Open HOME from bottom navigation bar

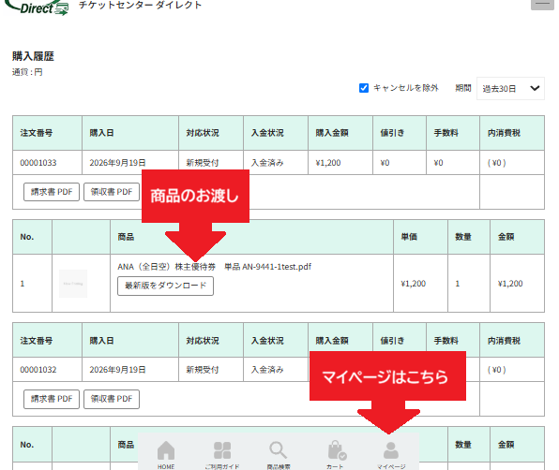pyautogui.click(x=166, y=455)
